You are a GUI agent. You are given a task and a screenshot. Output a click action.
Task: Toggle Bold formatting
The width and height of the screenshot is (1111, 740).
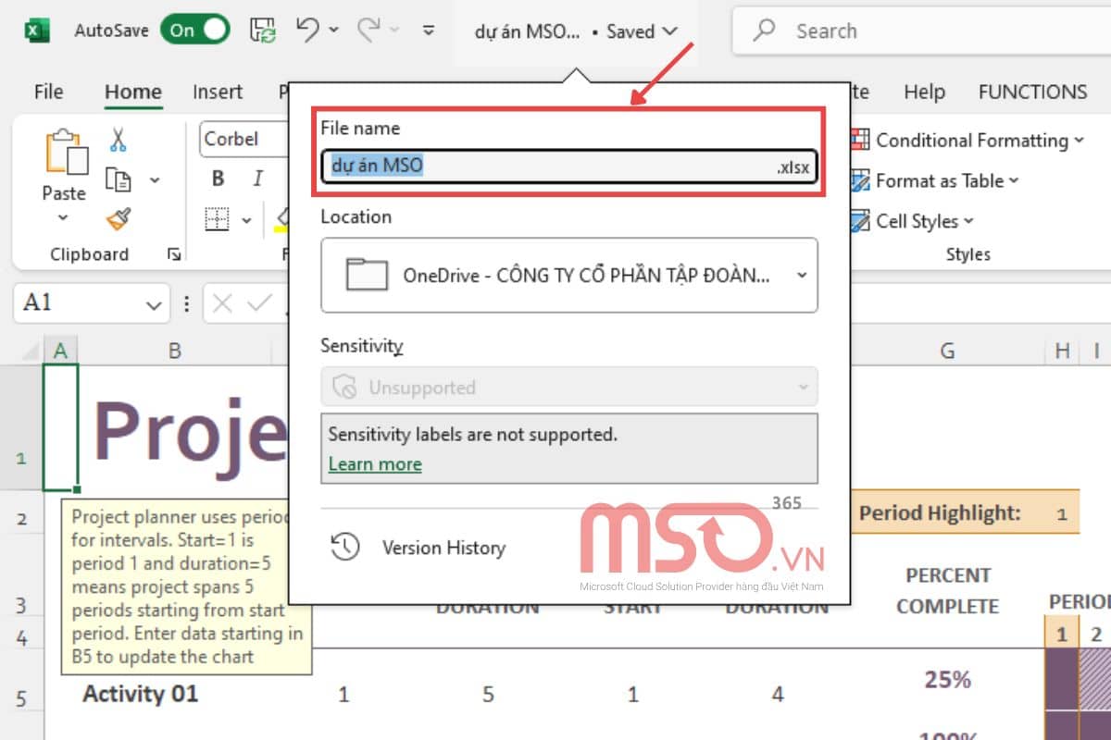[x=218, y=179]
